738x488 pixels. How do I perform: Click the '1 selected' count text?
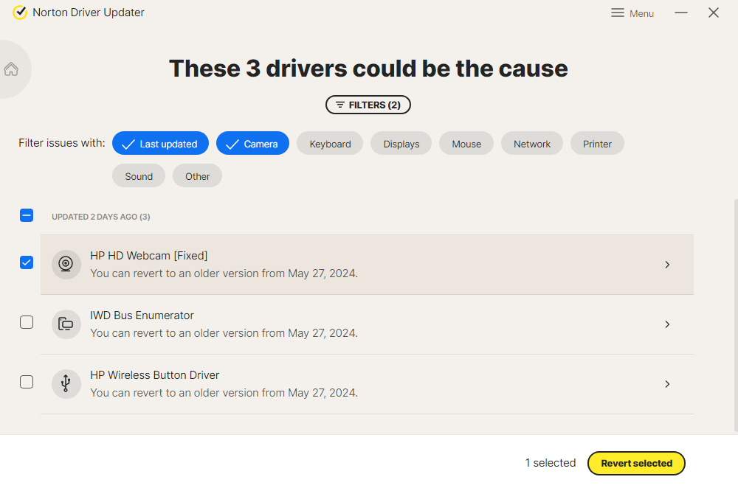551,463
